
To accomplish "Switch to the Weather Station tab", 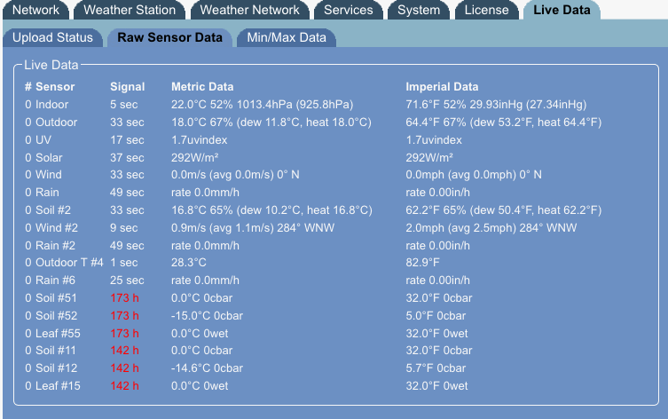I will tap(130, 11).
